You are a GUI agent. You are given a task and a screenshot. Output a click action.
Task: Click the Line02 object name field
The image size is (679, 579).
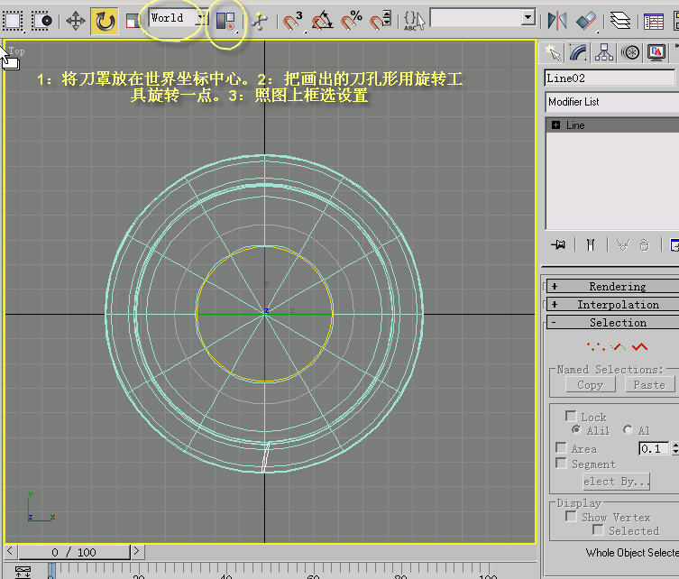[x=610, y=78]
